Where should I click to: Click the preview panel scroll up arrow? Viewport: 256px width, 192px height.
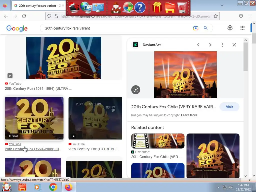pyautogui.click(x=245, y=40)
